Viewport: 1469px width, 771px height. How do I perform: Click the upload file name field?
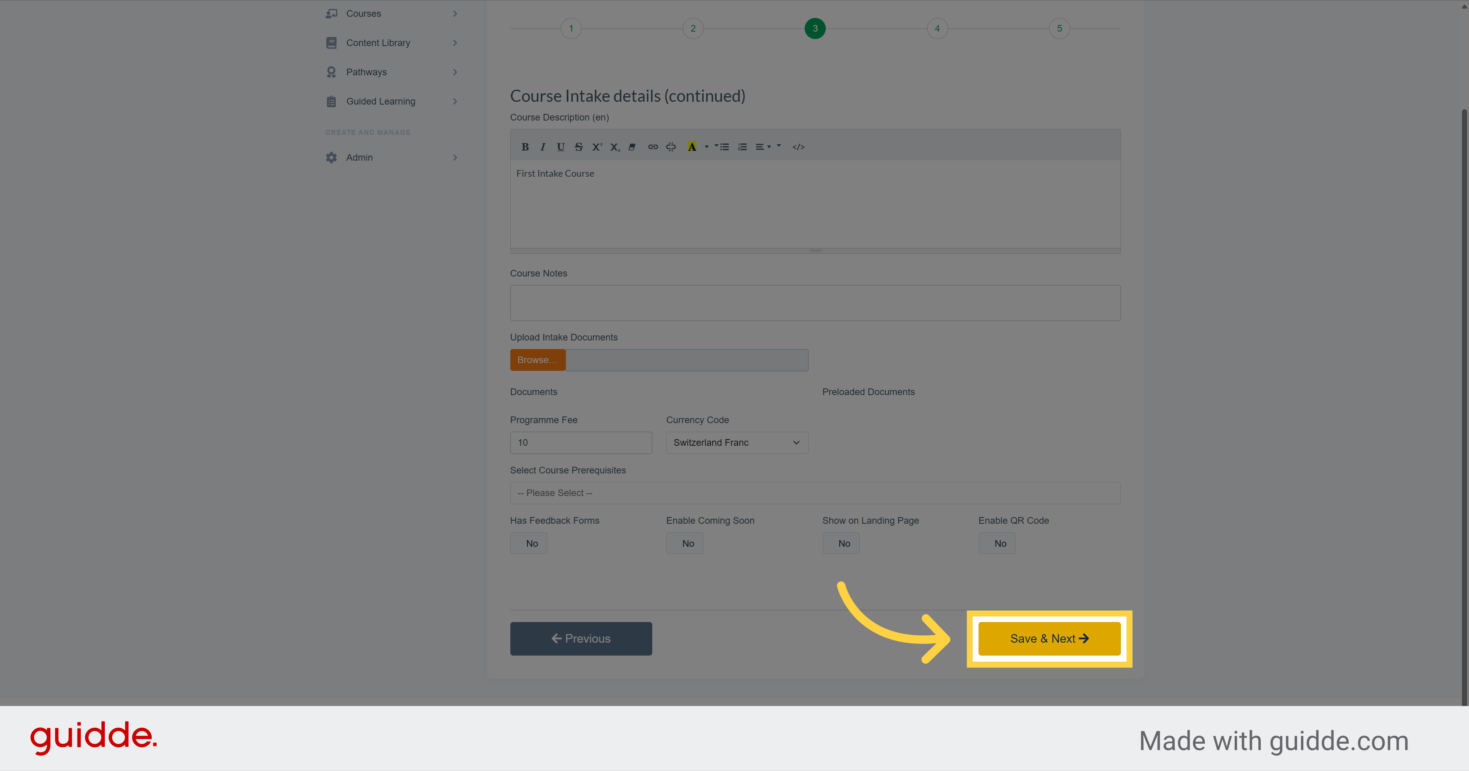687,360
